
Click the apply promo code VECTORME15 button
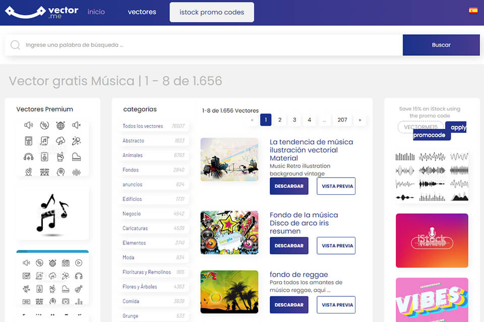[457, 128]
